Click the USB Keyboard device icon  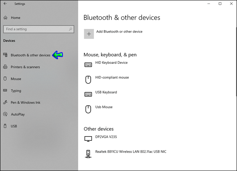coord(88,94)
